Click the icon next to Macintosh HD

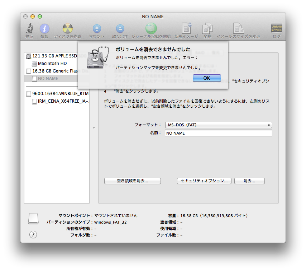click(x=34, y=64)
